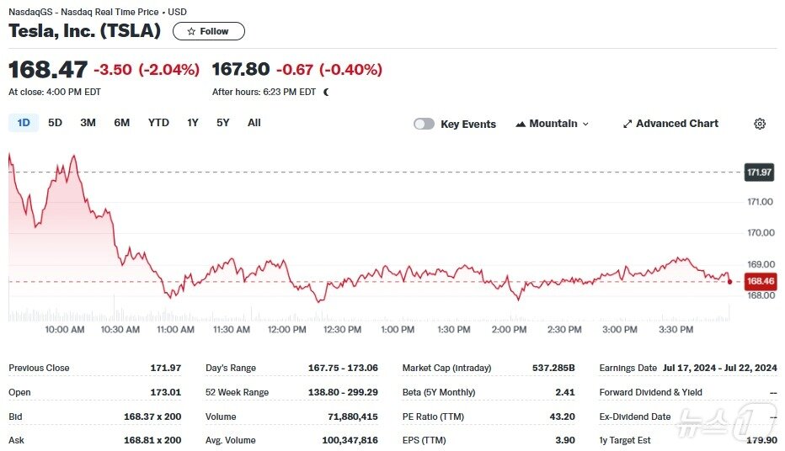The image size is (785, 451).
Task: Click the Advanced Chart expand arrows icon
Action: [x=627, y=124]
